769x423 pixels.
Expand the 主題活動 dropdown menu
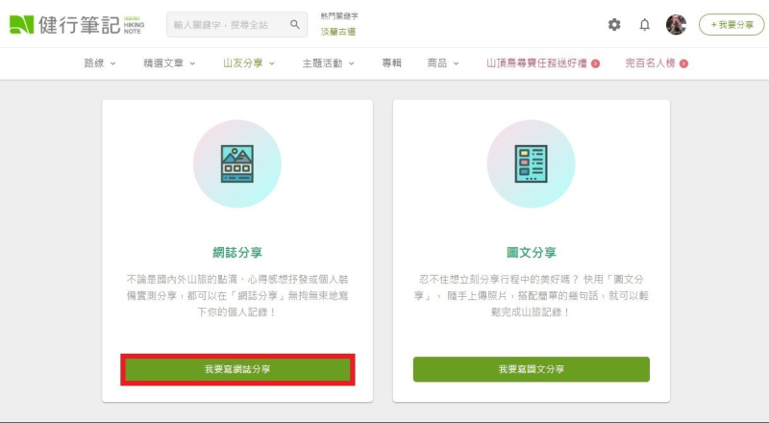[x=328, y=63]
